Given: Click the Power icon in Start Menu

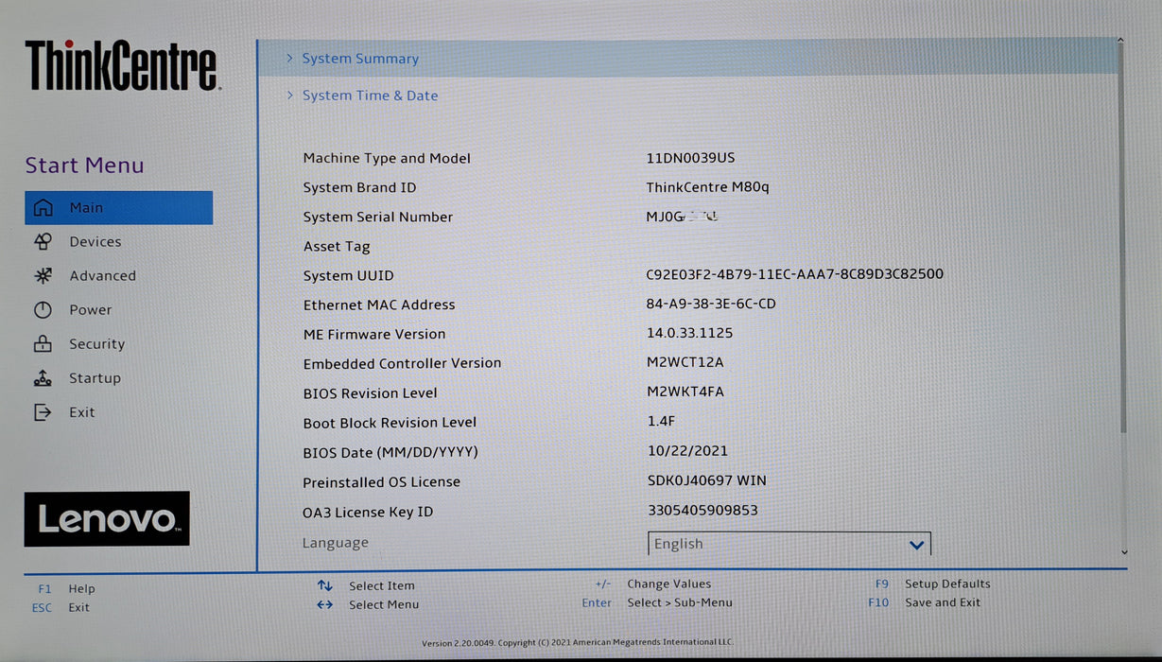Looking at the screenshot, I should (x=43, y=310).
